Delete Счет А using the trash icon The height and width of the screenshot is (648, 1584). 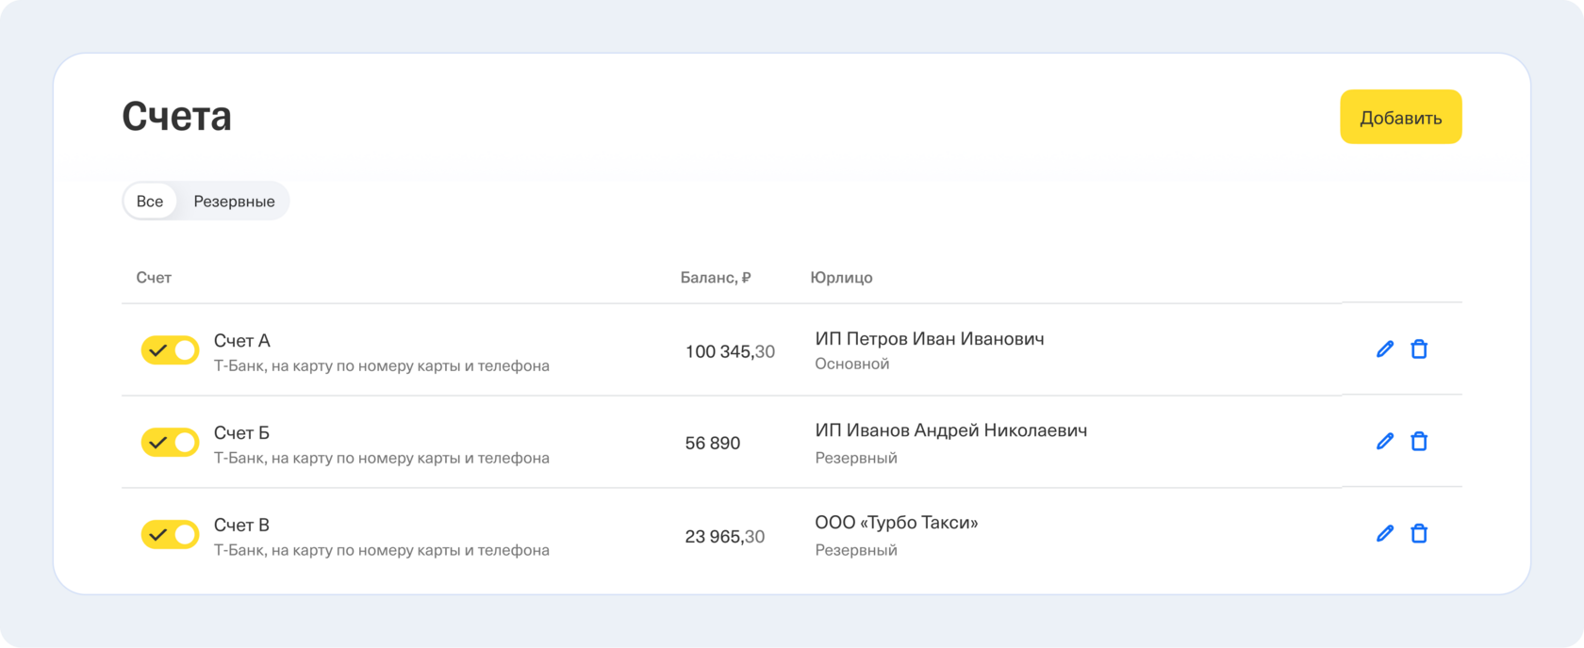1418,349
